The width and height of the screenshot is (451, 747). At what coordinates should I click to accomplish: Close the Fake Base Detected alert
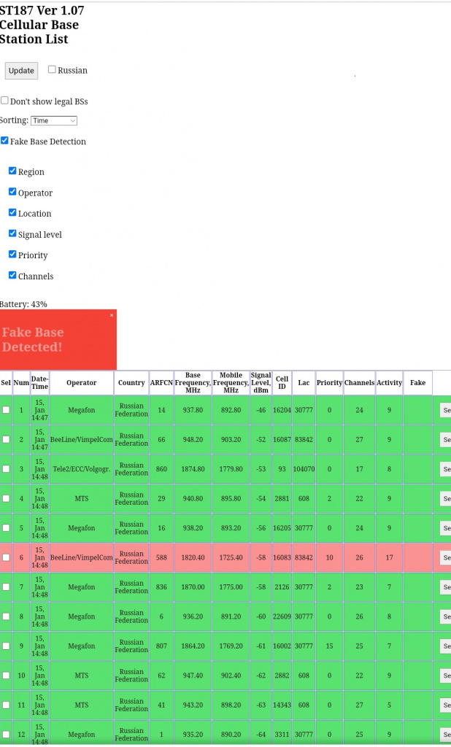112,315
